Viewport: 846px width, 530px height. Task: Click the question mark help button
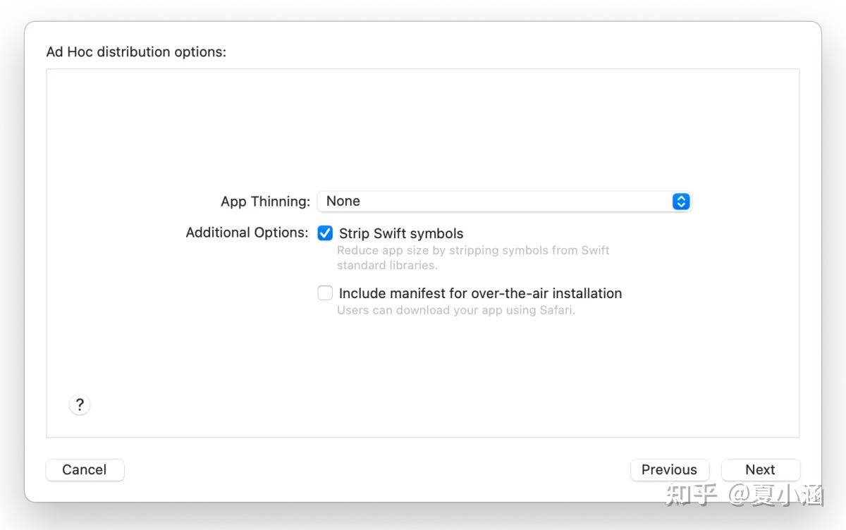pos(80,405)
